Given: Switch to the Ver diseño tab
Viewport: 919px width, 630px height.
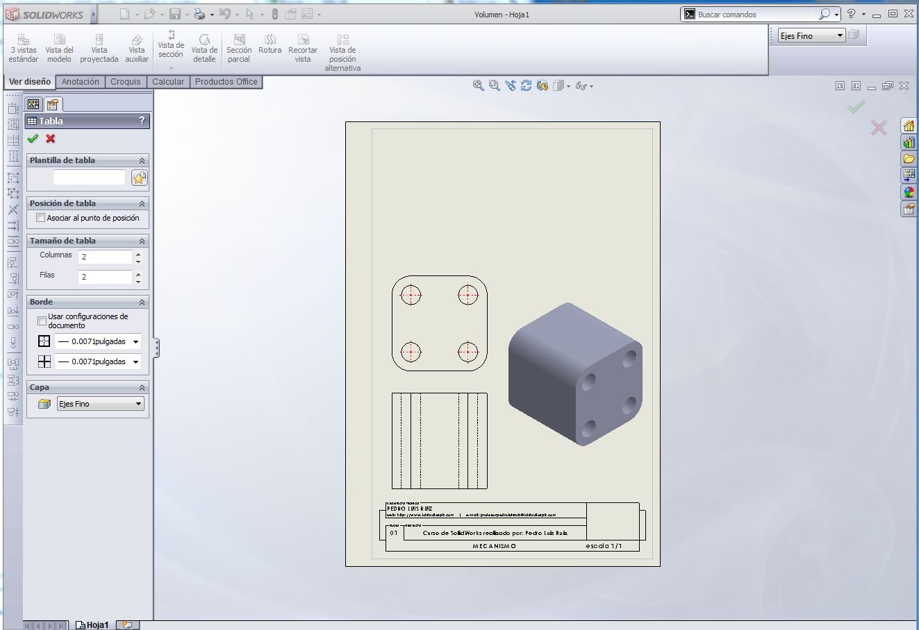Looking at the screenshot, I should coord(30,82).
